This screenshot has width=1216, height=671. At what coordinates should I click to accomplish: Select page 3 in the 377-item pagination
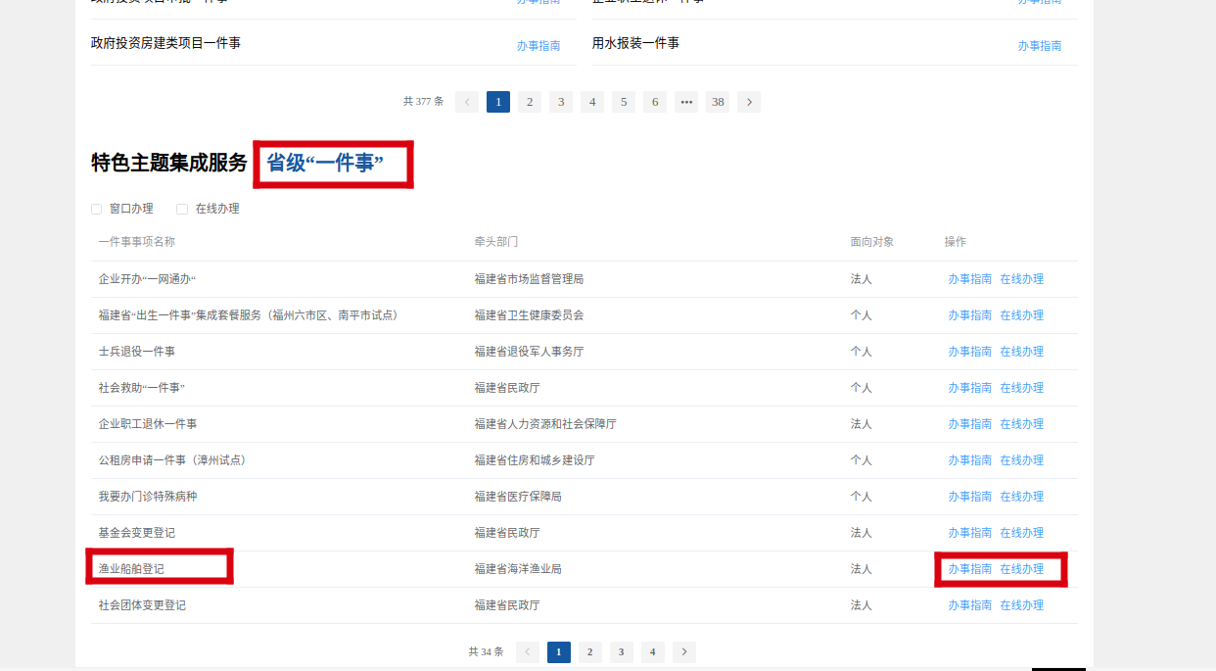click(x=561, y=102)
